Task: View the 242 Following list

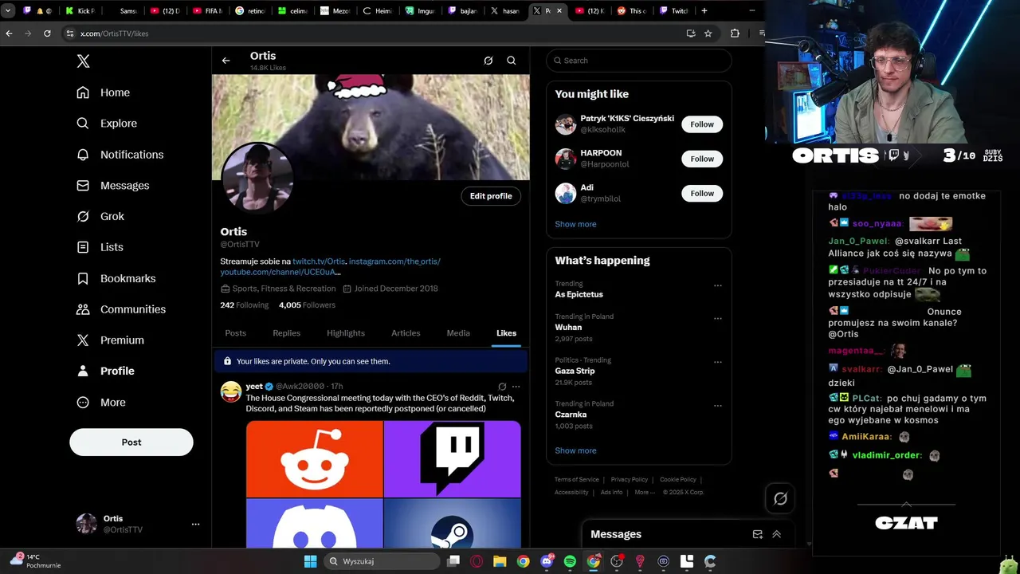Action: (x=245, y=305)
